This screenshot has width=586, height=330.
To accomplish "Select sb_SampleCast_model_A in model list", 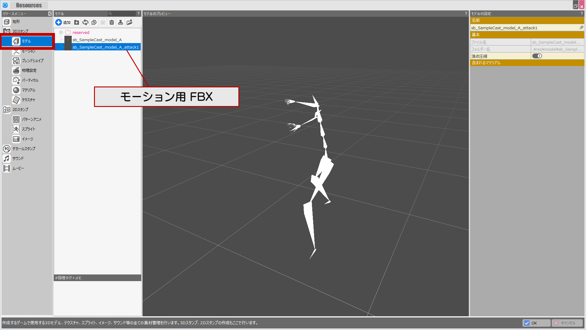I will click(x=97, y=40).
